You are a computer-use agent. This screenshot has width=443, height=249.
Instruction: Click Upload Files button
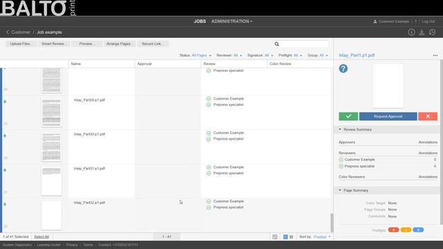click(21, 44)
